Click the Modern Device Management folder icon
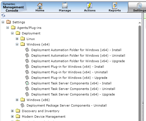The height and width of the screenshot is (121, 146). 18,117
